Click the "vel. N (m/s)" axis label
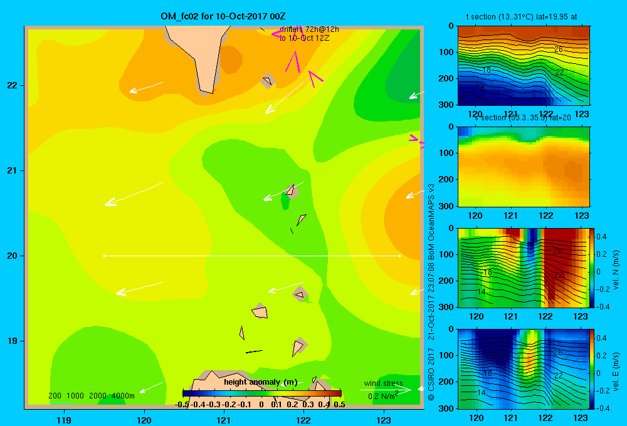The image size is (627, 426). (x=616, y=270)
